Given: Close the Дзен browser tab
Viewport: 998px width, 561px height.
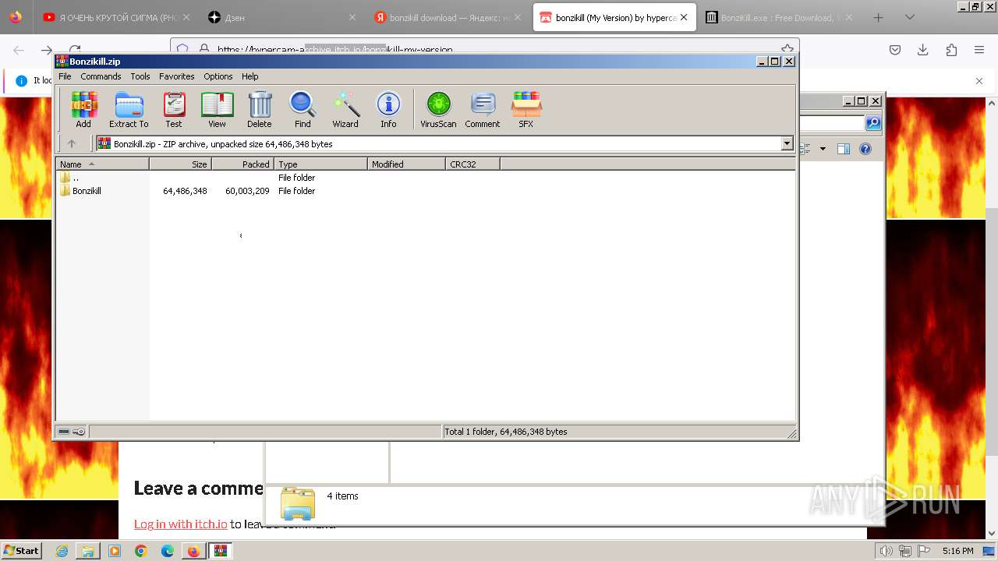Looking at the screenshot, I should [352, 17].
